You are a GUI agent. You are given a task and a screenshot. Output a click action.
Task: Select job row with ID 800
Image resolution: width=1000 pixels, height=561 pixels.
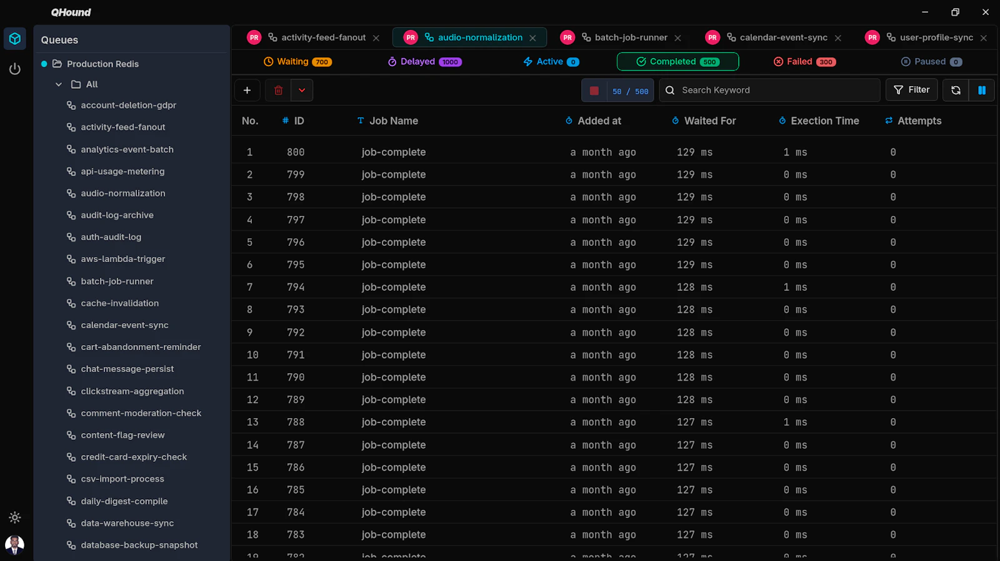pyautogui.click(x=614, y=152)
